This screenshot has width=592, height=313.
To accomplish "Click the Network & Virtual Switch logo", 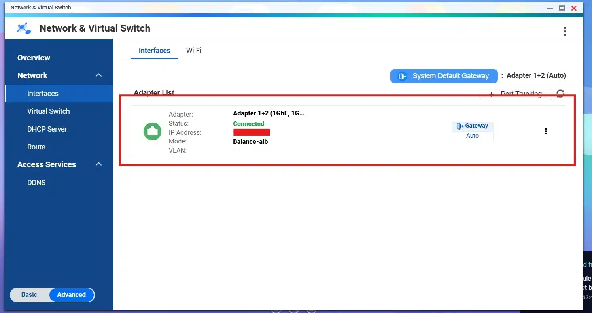I will click(23, 28).
